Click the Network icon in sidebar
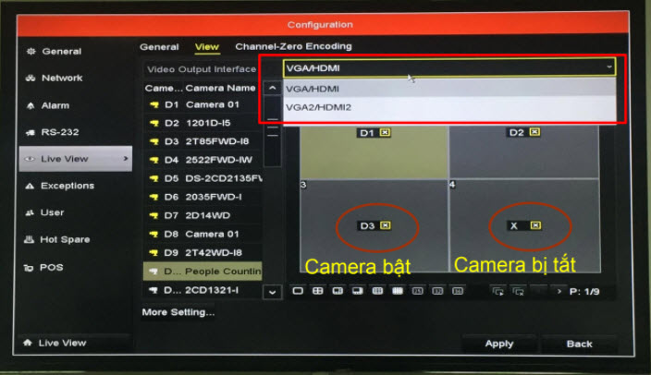 31,79
